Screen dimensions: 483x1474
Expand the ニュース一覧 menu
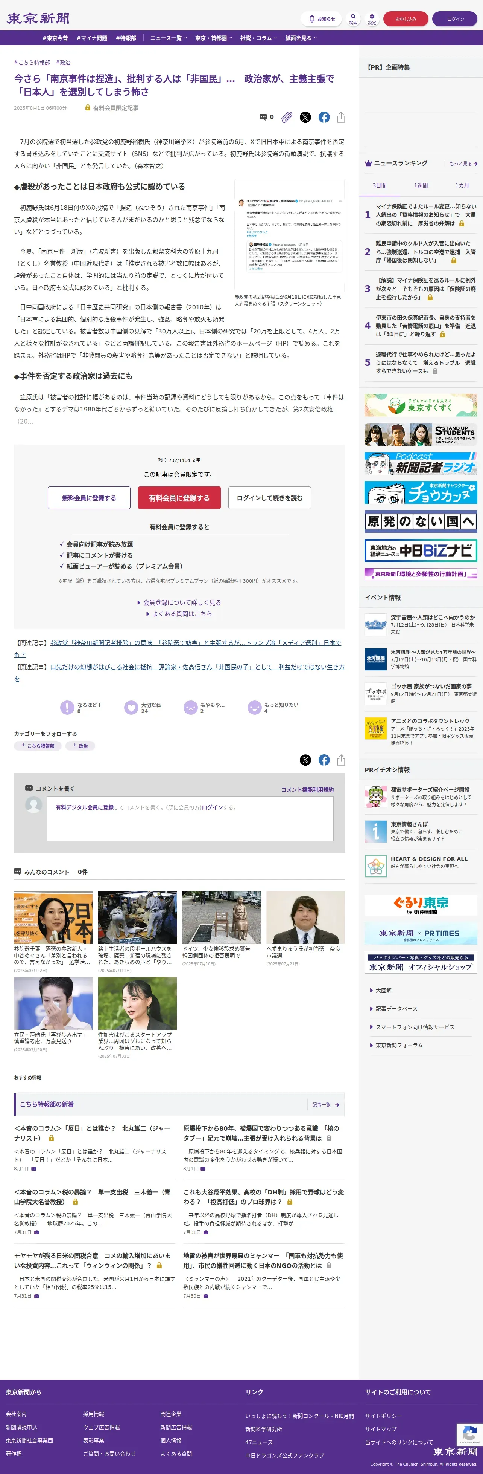(x=168, y=38)
